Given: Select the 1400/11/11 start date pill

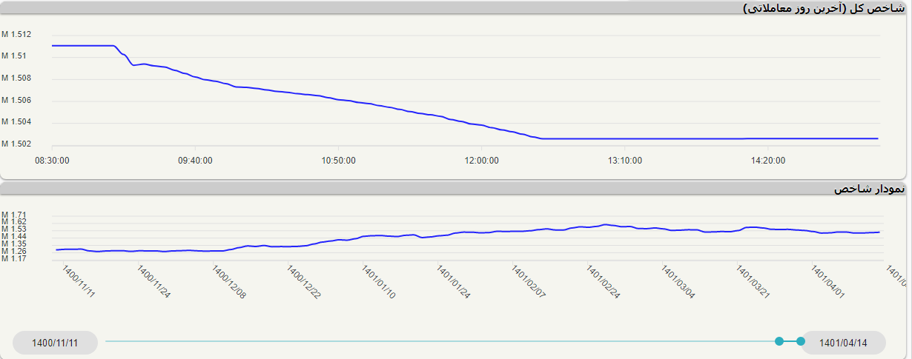Looking at the screenshot, I should (56, 343).
